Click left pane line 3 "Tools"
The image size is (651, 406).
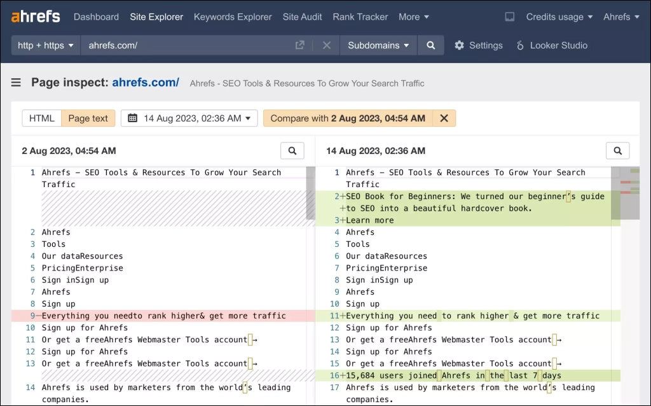tap(53, 244)
